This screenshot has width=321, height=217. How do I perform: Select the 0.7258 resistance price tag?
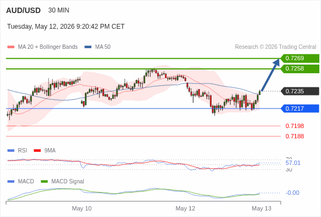300,69
